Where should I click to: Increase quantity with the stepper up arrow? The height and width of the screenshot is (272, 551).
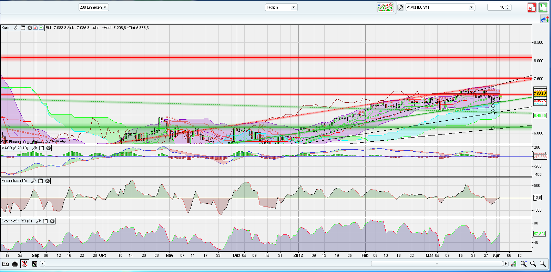click(508, 6)
